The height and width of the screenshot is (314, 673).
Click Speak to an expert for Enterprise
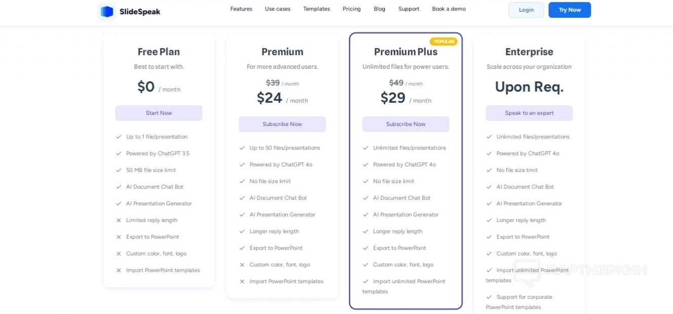pyautogui.click(x=529, y=113)
